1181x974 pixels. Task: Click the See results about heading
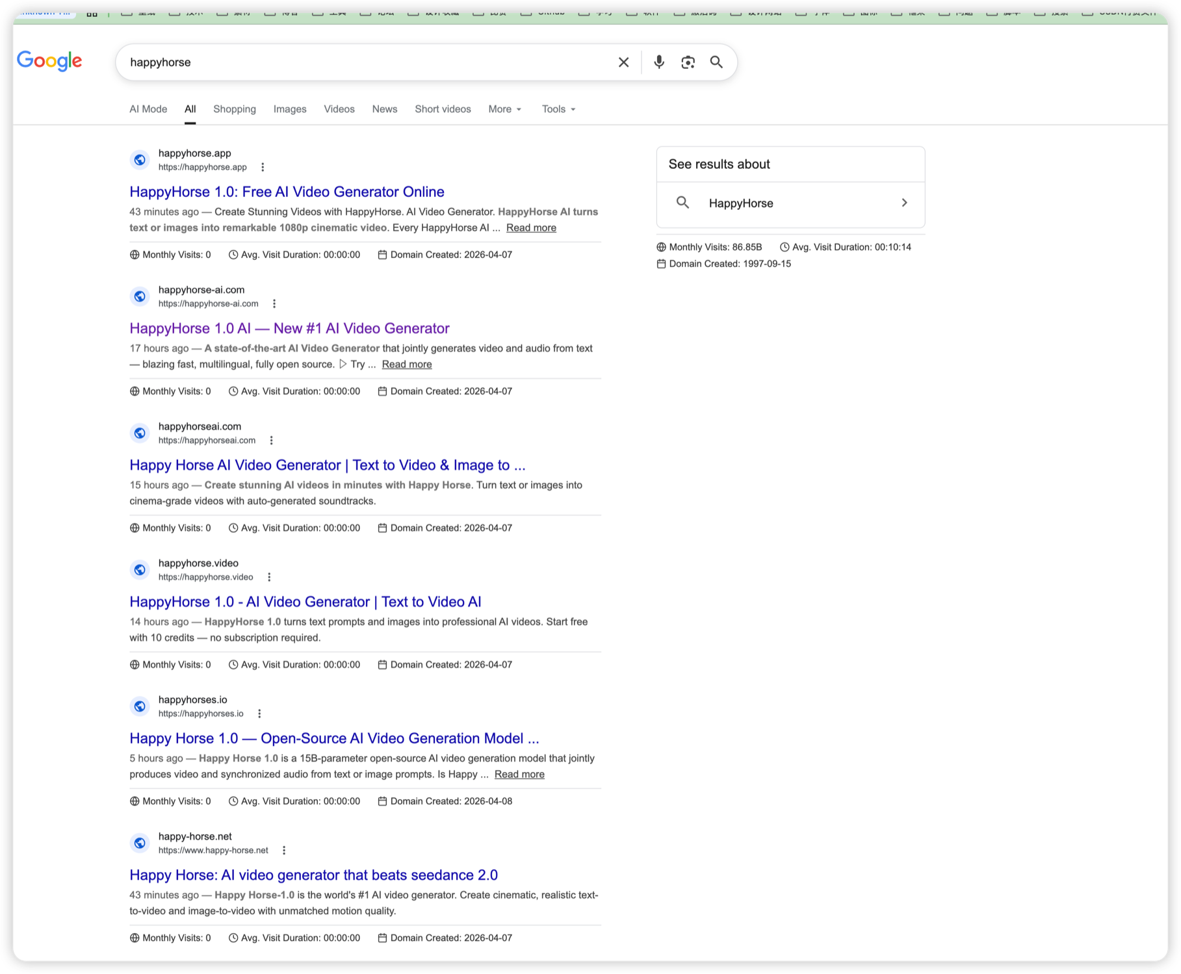(720, 164)
